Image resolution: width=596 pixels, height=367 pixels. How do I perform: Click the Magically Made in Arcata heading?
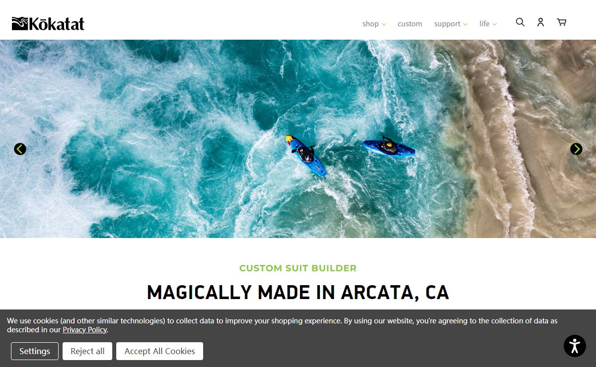(x=298, y=293)
